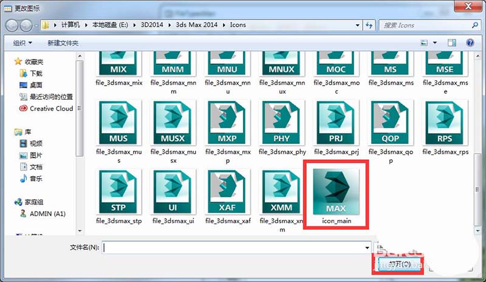Open 家庭组 in the sidebar
Image resolution: width=486 pixels, height=282 pixels.
29,202
